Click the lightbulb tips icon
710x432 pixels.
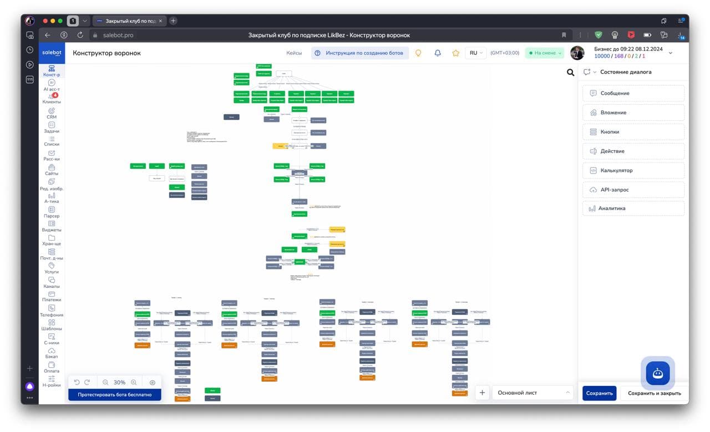click(418, 53)
